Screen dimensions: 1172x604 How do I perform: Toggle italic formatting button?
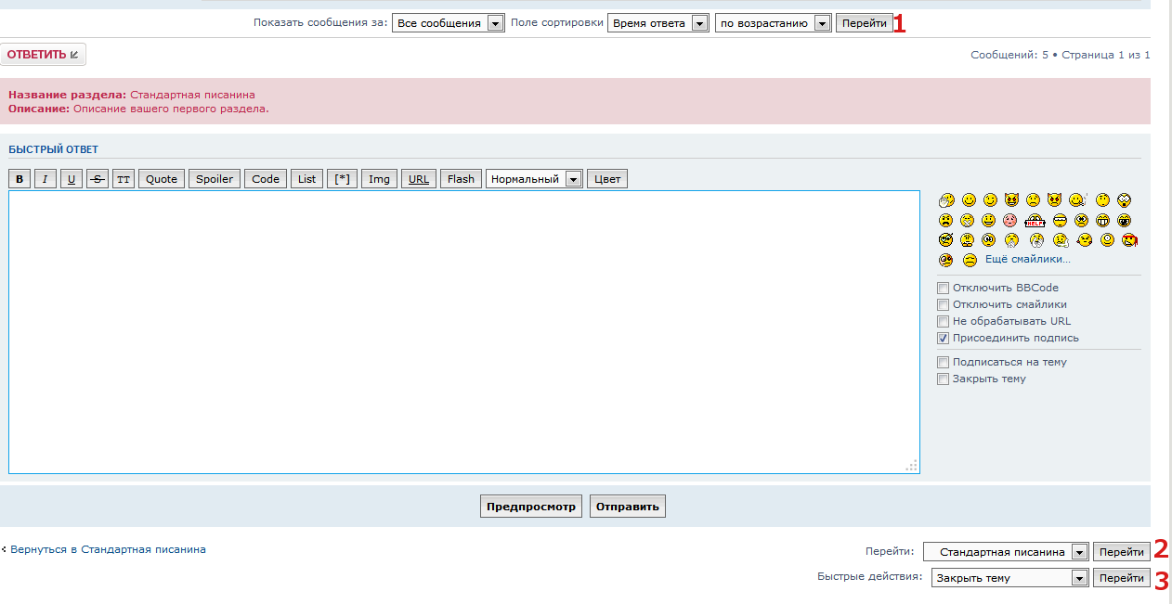[46, 179]
